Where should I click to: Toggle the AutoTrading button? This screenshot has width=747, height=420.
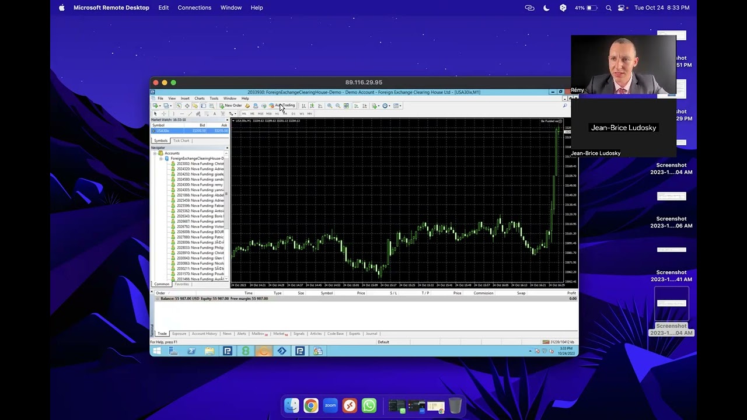(284, 106)
